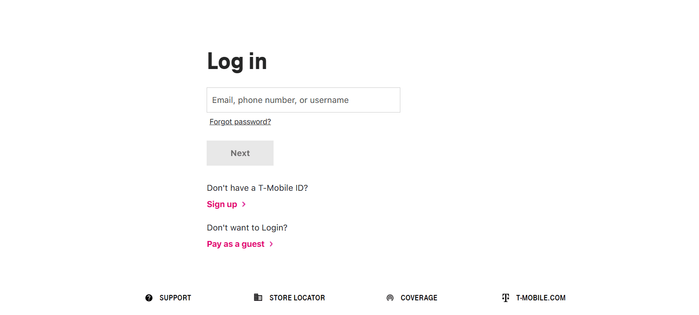Screen dimensions: 699x315
Task: Select Pay as a guest
Action: (x=235, y=244)
